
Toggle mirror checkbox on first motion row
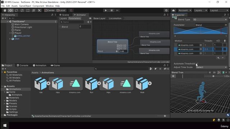point(225,45)
